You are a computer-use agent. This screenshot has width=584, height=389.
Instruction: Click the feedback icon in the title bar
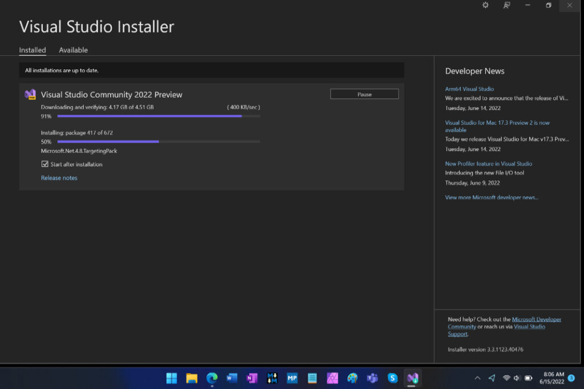click(506, 5)
